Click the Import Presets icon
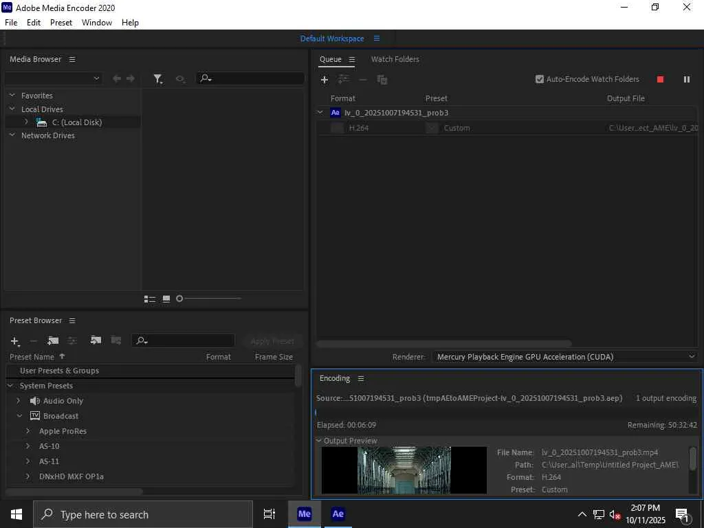The width and height of the screenshot is (704, 528). point(96,340)
